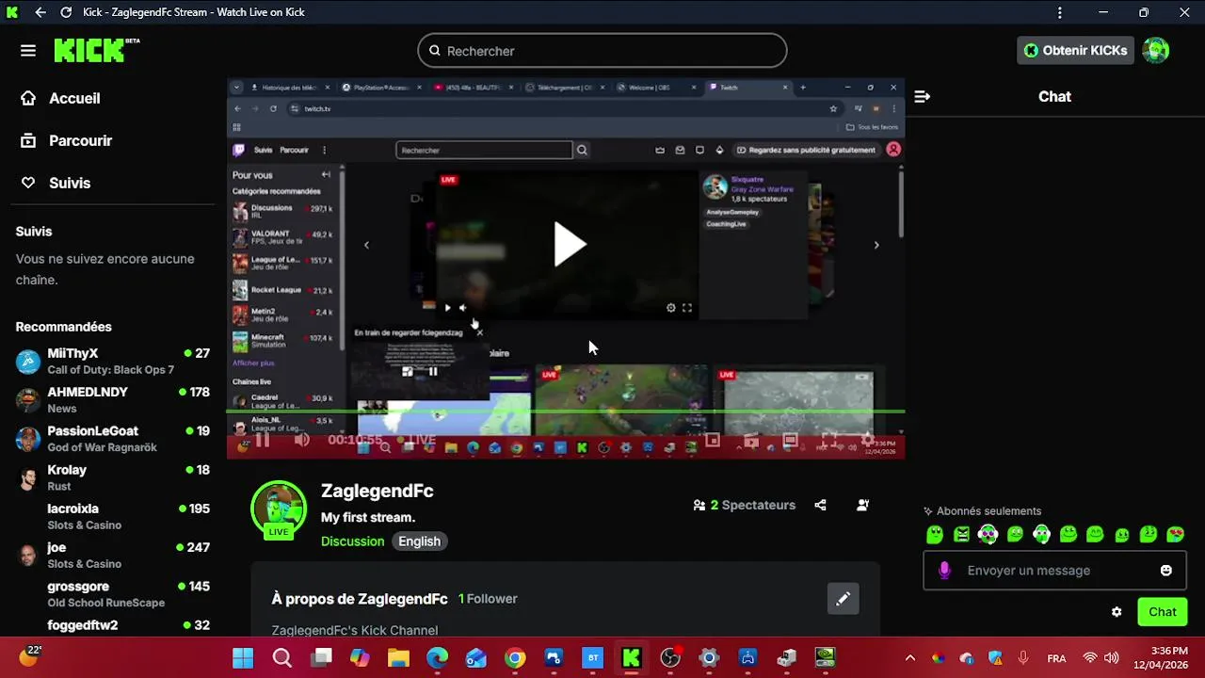Open lacroixia Slots & Casino channel
This screenshot has width=1205, height=678.
pos(113,516)
